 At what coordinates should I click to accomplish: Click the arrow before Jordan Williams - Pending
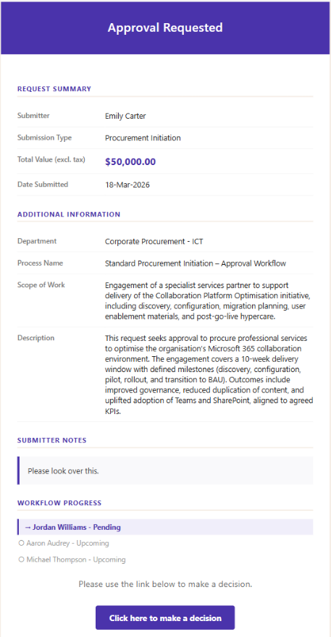click(x=28, y=527)
